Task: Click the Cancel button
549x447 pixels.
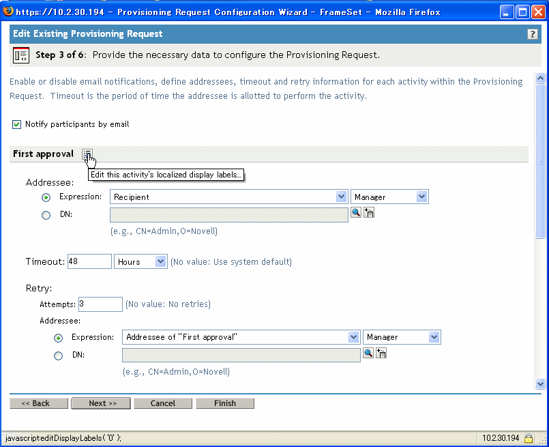Action: 163,403
